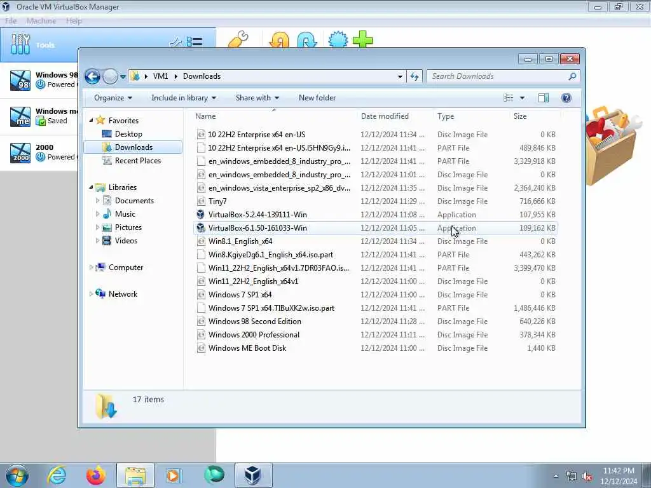Expand the Documents library
The image size is (651, 488).
97,201
